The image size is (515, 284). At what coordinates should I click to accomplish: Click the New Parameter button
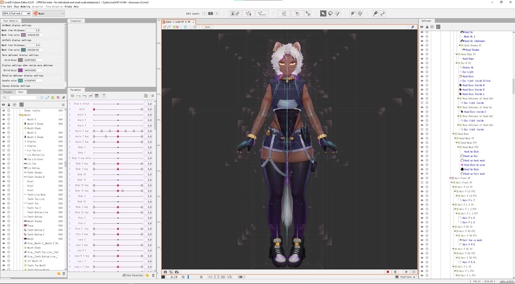point(133,275)
